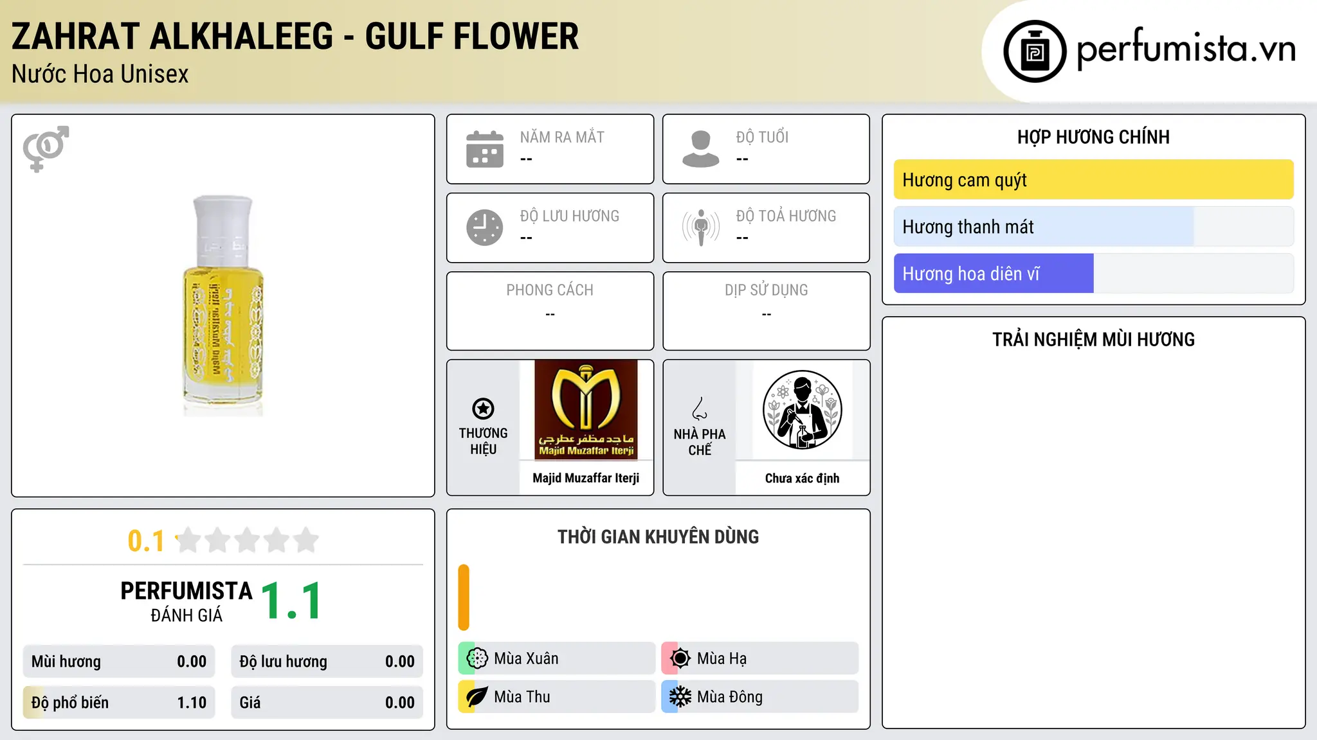Click the perfumista.vn site name
The image size is (1317, 740).
click(1186, 49)
